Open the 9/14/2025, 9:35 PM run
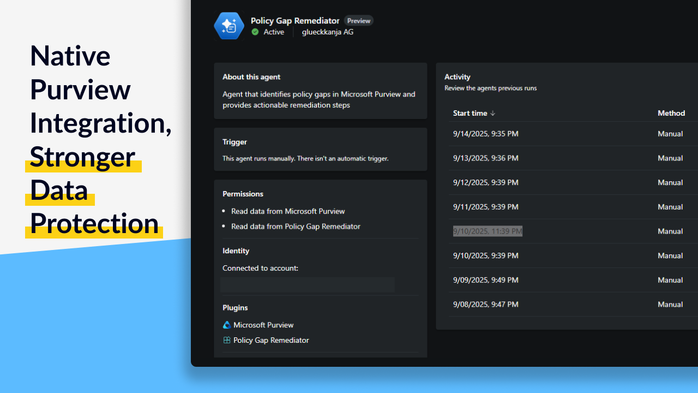The height and width of the screenshot is (393, 698). (485, 134)
